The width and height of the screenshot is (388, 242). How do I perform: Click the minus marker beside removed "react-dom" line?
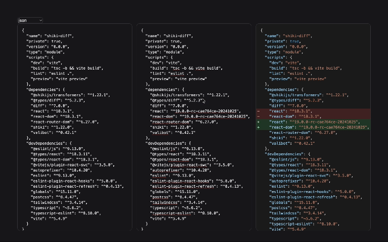pyautogui.click(x=259, y=117)
